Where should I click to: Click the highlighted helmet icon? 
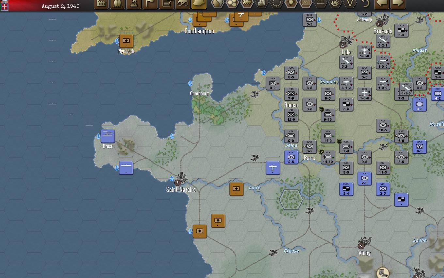pos(199,4)
